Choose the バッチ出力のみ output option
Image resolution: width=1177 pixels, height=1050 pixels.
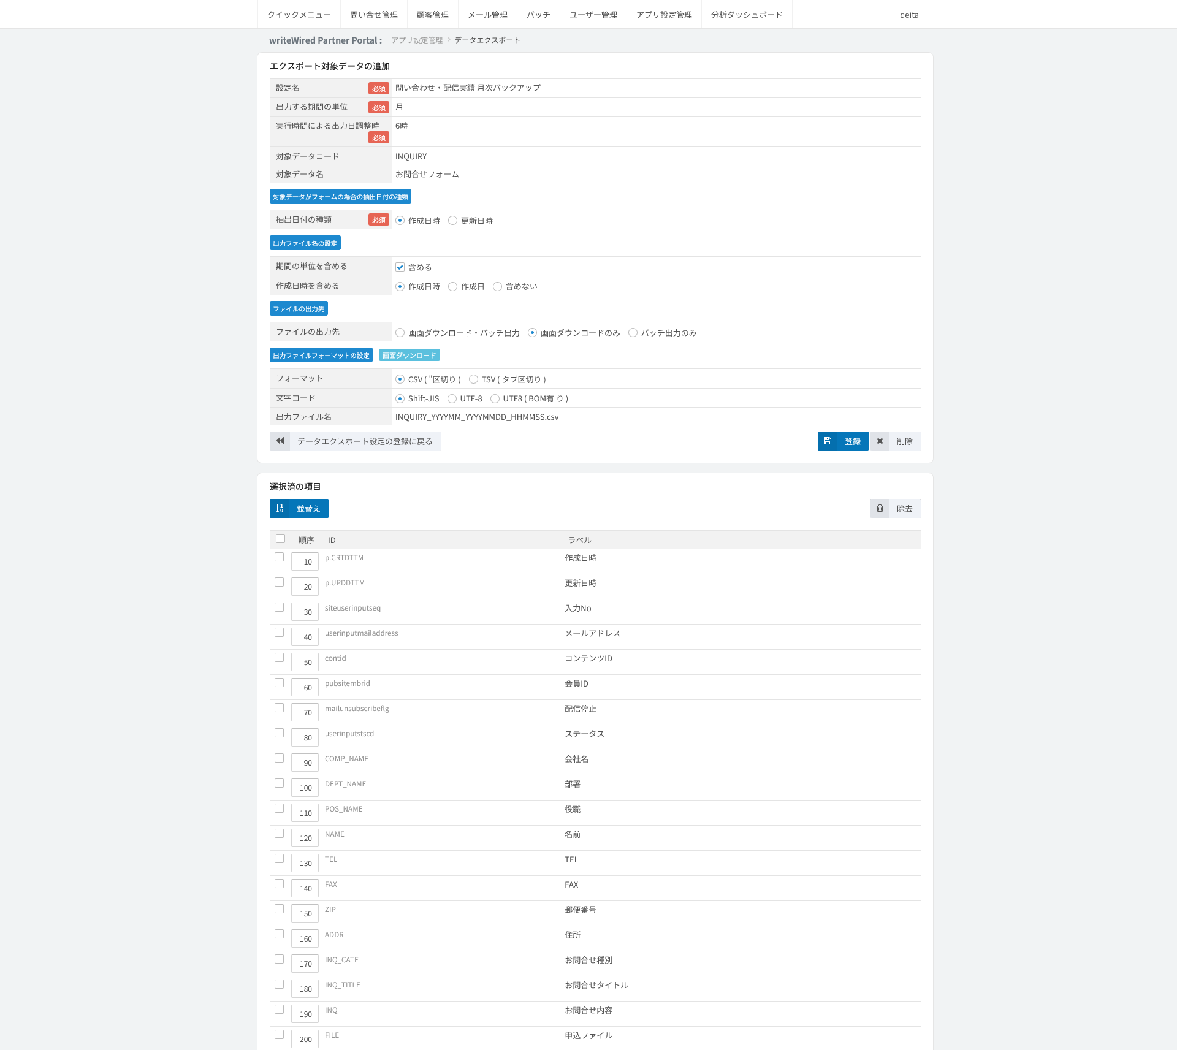pos(633,333)
